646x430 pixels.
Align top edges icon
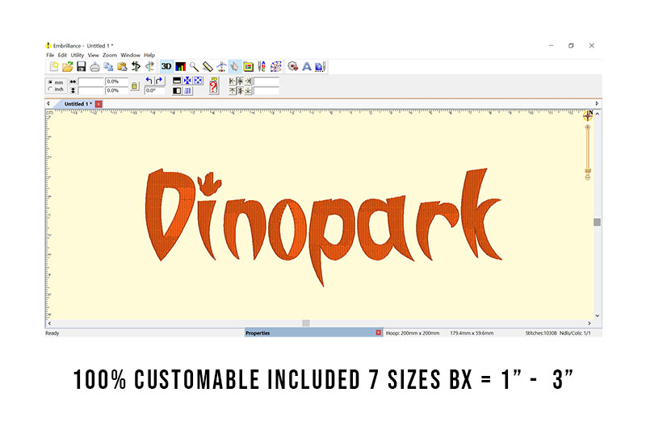point(232,91)
